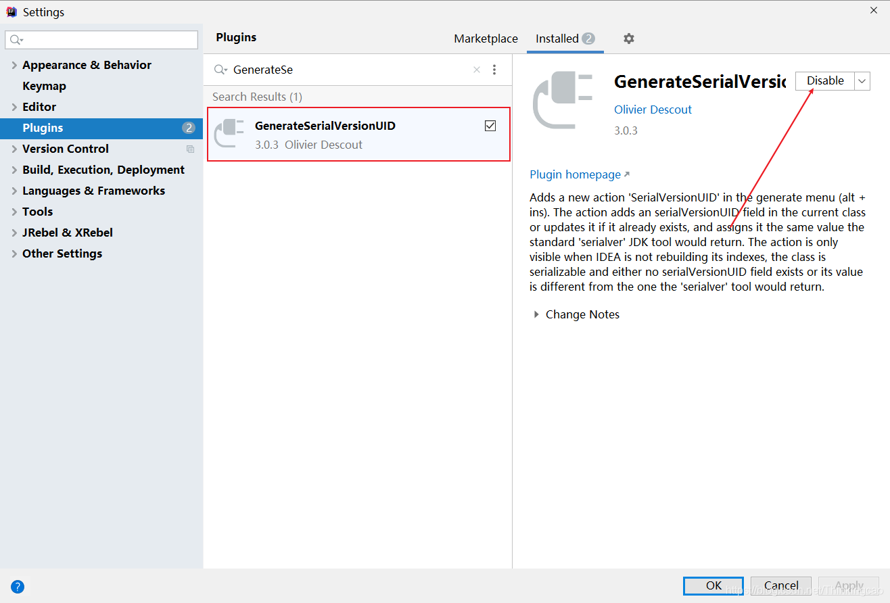Click the Version Control project-level copy icon
Image resolution: width=890 pixels, height=603 pixels.
190,149
